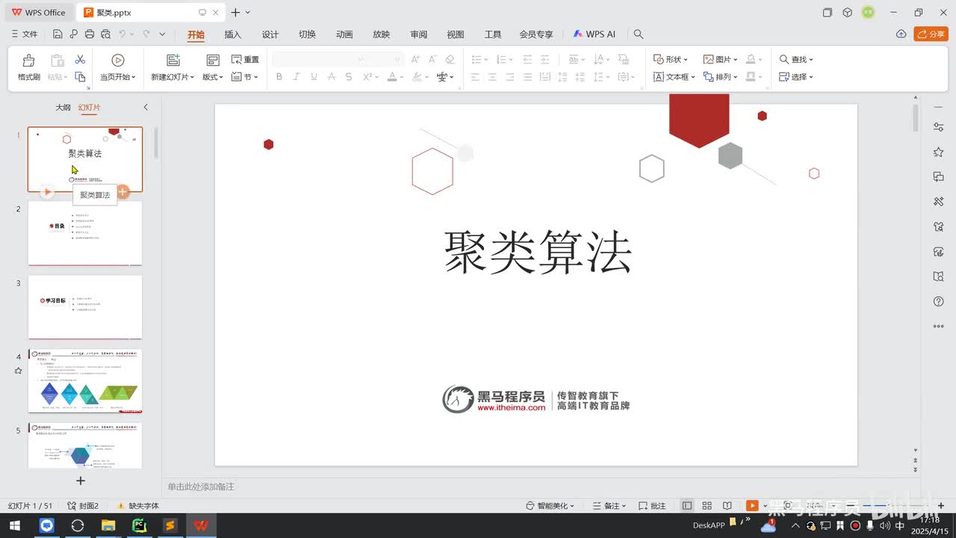Image resolution: width=956 pixels, height=538 pixels.
Task: Open the WPS AI tab
Action: click(x=595, y=34)
